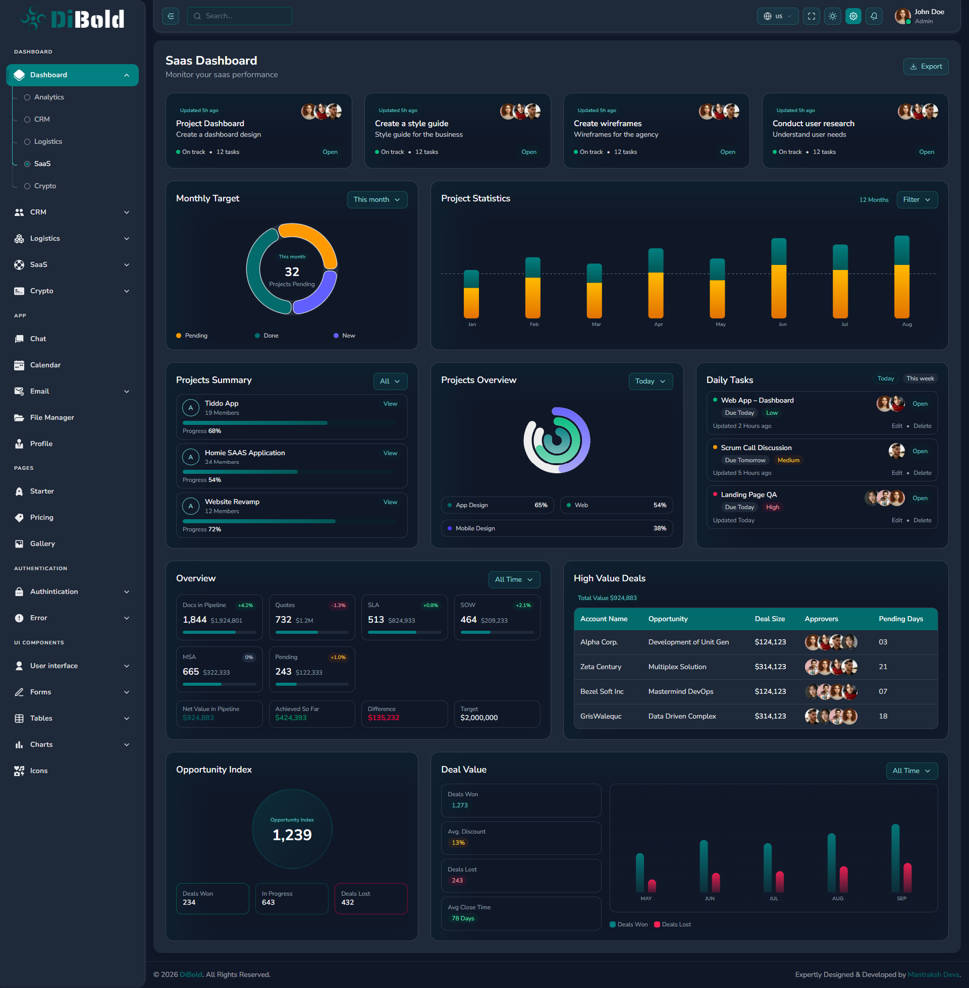This screenshot has height=988, width=969.
Task: Click the sidebar collapse menu icon
Action: coord(171,16)
